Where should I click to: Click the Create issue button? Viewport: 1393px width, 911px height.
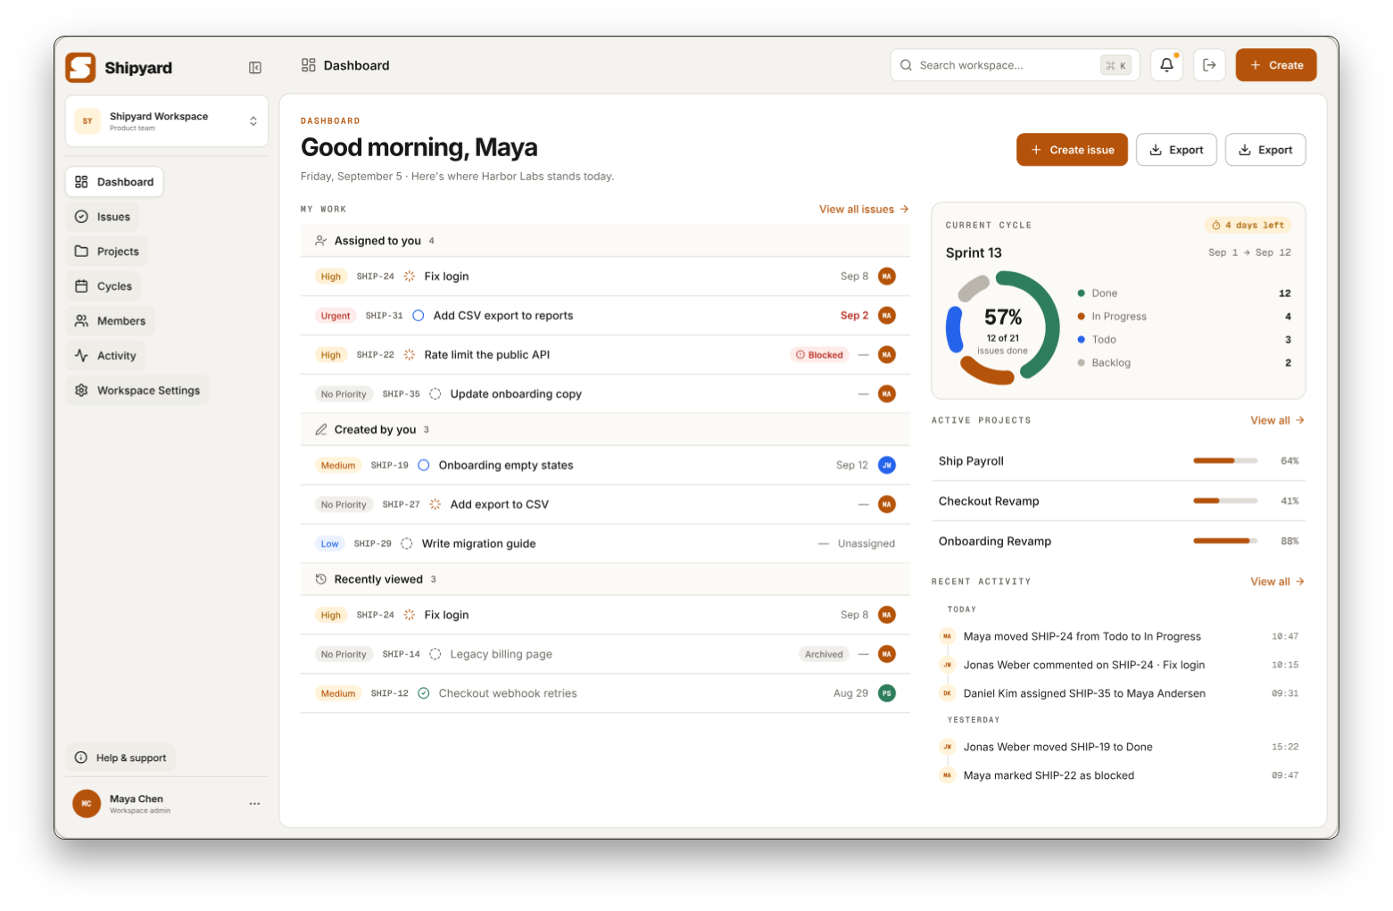1072,150
